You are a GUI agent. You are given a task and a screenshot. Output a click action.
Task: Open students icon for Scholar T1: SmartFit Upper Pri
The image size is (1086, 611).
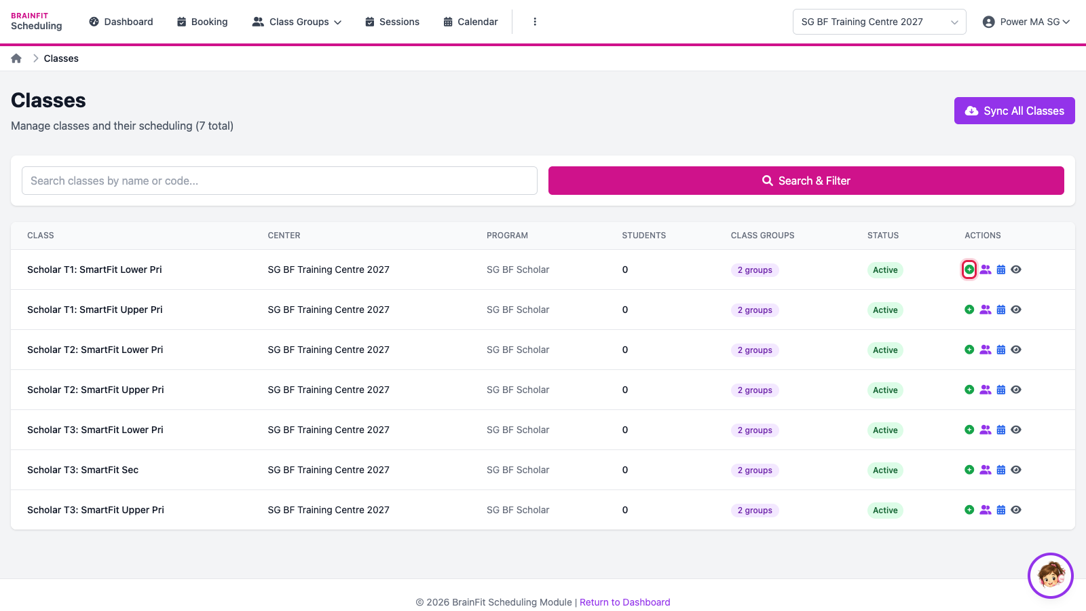click(986, 310)
